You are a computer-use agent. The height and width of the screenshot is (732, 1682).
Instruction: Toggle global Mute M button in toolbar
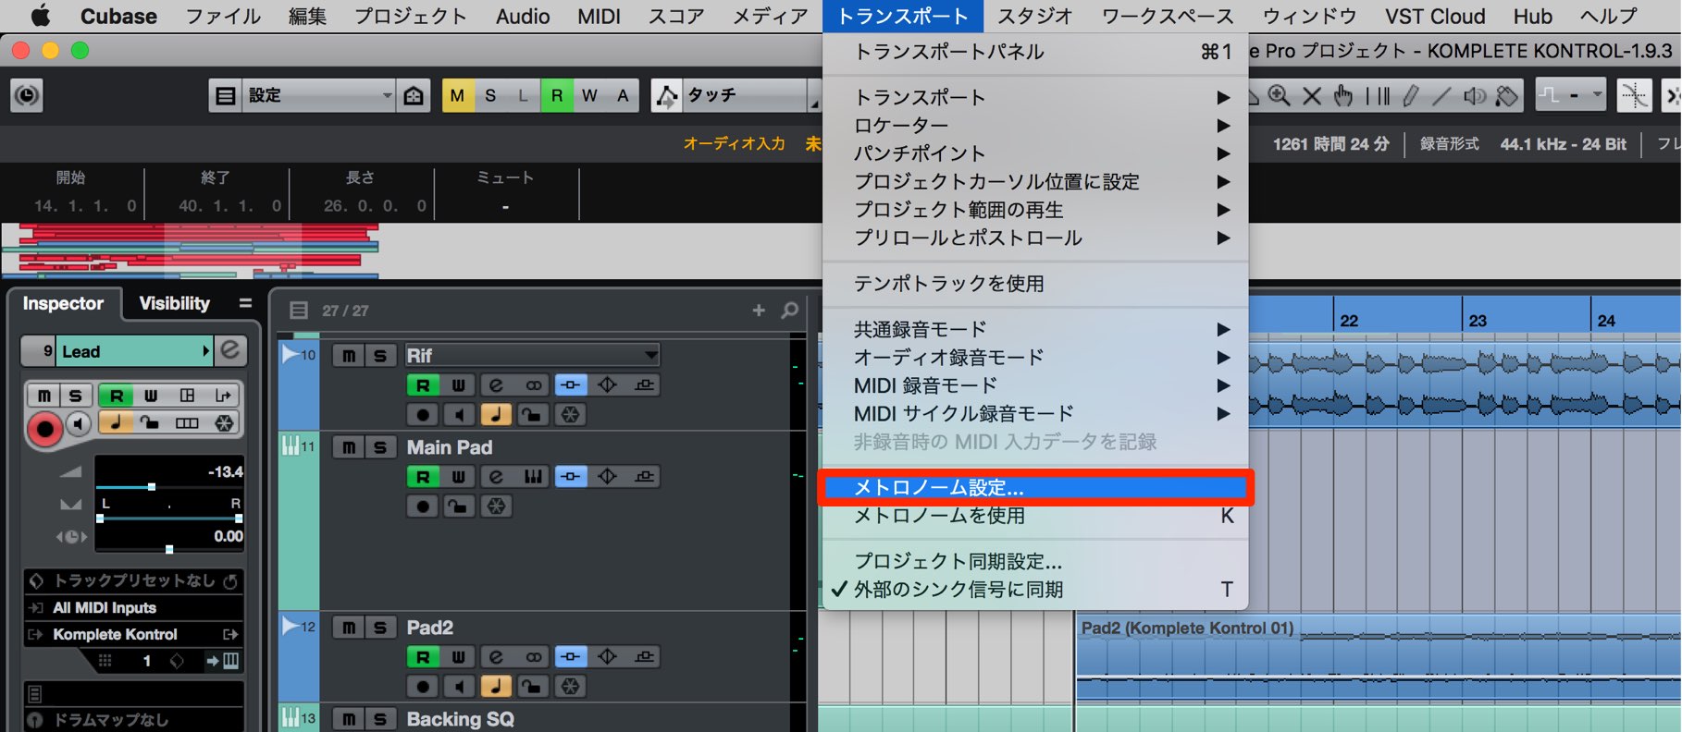(x=458, y=95)
